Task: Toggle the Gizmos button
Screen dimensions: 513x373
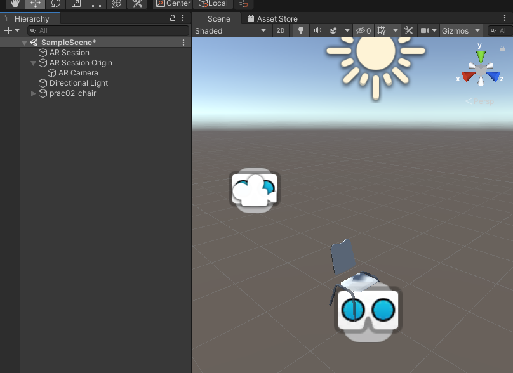Action: tap(455, 30)
